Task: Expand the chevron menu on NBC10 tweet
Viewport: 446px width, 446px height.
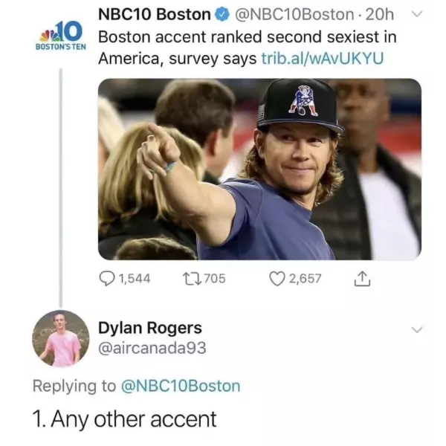Action: (x=416, y=14)
